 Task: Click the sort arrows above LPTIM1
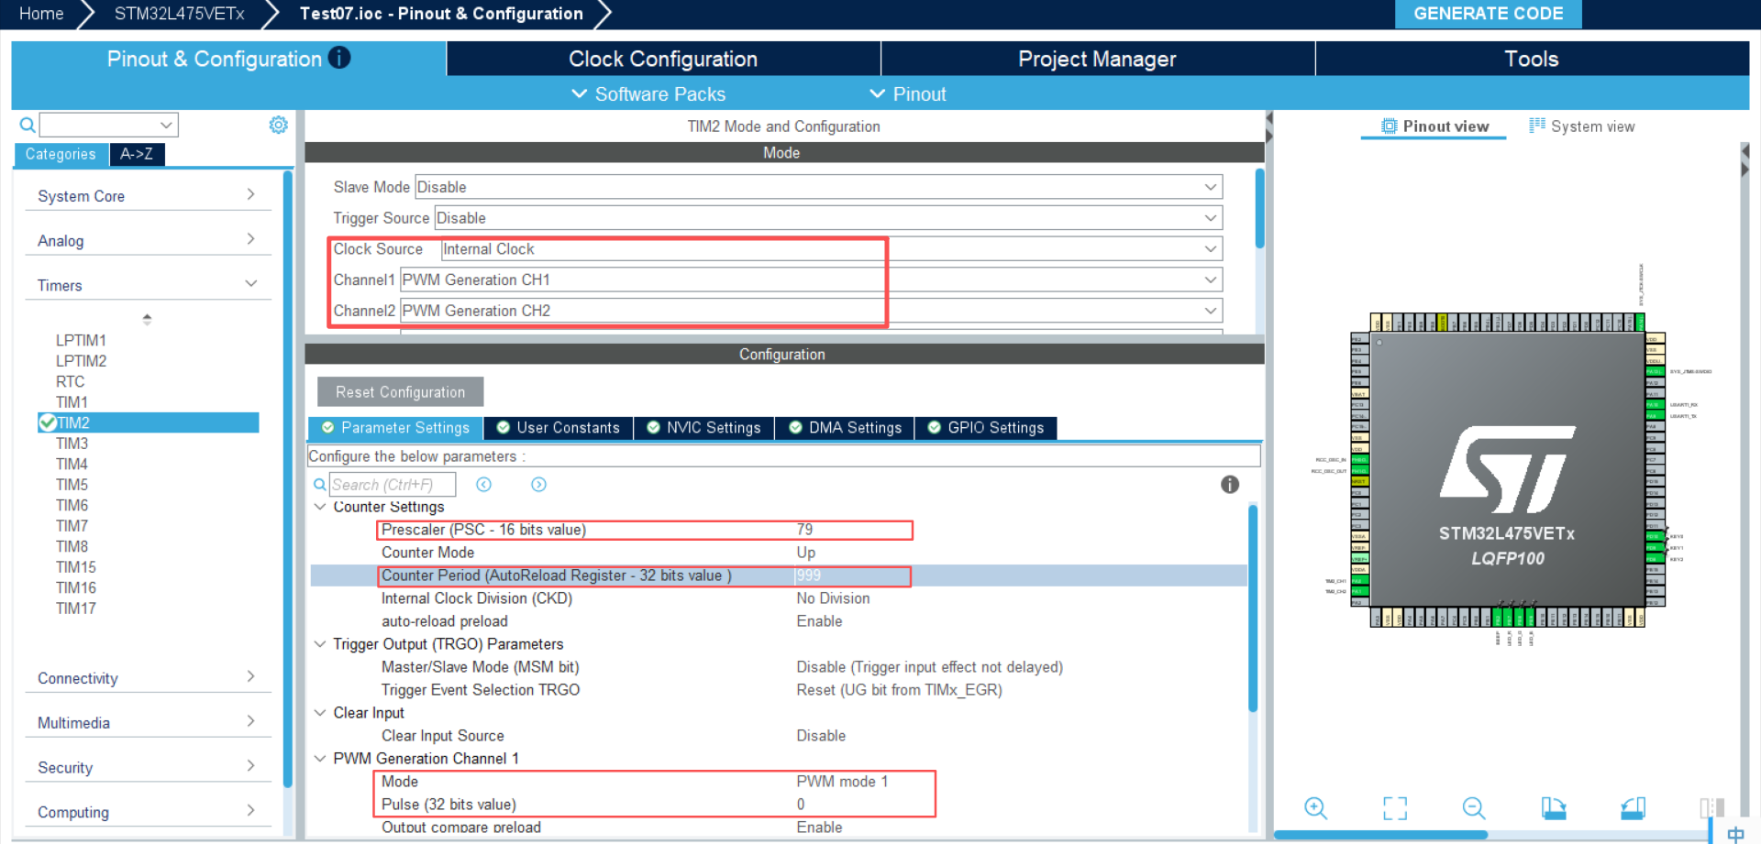(x=147, y=319)
